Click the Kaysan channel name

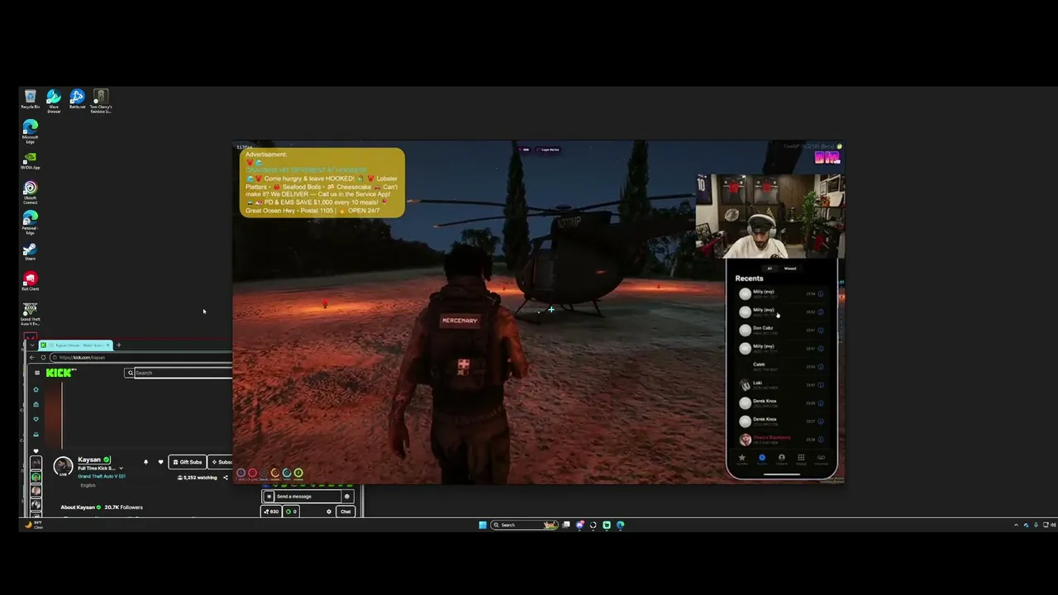pos(89,459)
